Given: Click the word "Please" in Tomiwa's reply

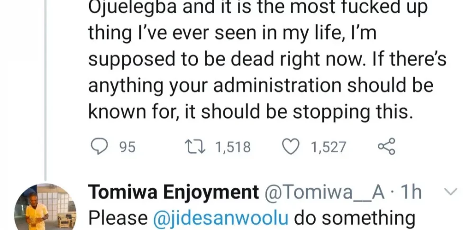Looking at the screenshot, I should point(118,218).
